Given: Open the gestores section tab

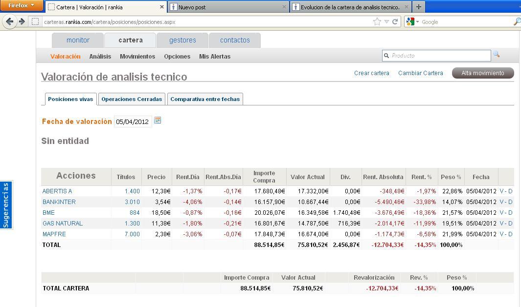Looking at the screenshot, I should tap(182, 40).
